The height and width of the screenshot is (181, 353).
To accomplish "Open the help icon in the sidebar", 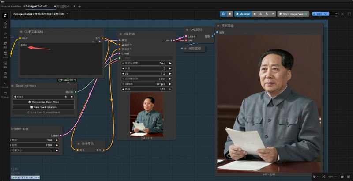I will click(x=5, y=73).
